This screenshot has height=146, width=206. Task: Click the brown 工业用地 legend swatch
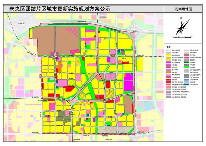tap(187, 55)
